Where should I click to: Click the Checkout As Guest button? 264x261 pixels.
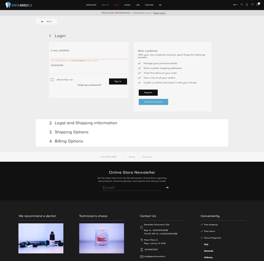pyautogui.click(x=153, y=102)
